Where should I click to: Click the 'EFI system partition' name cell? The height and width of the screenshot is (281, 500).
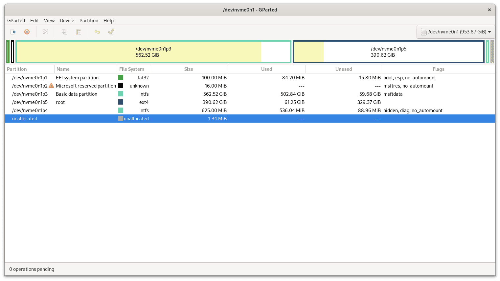(x=77, y=77)
